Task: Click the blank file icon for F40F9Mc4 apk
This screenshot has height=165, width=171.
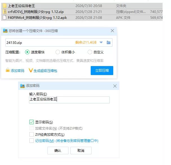Action: (x=5, y=17)
